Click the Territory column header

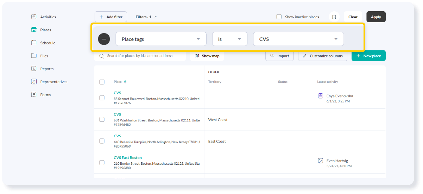click(x=215, y=82)
